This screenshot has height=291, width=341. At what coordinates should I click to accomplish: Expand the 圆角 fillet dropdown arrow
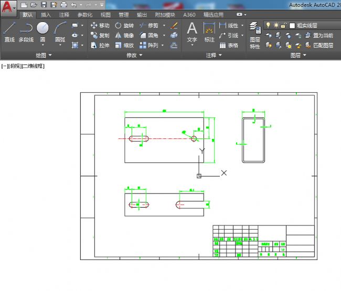pos(164,35)
